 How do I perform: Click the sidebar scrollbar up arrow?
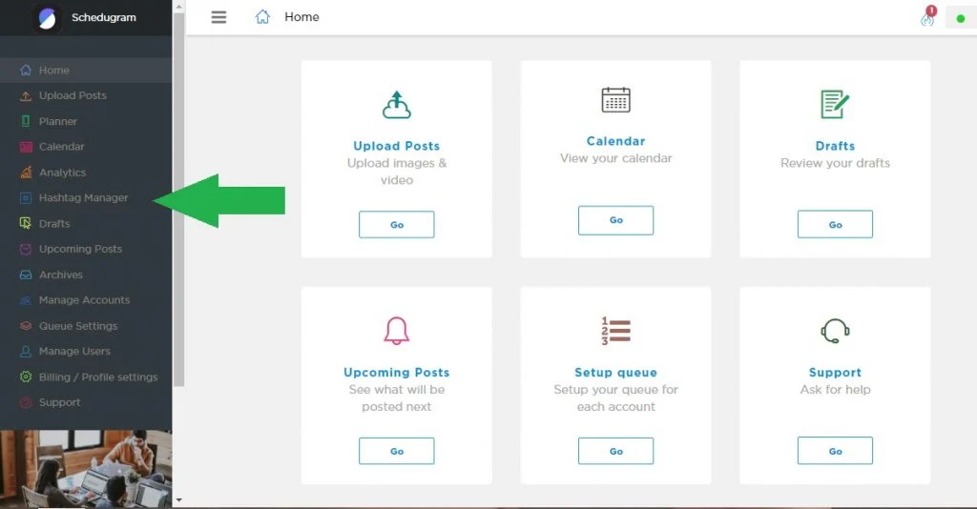coord(178,7)
